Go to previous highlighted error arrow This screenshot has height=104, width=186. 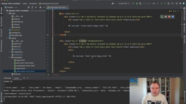pos(178,11)
